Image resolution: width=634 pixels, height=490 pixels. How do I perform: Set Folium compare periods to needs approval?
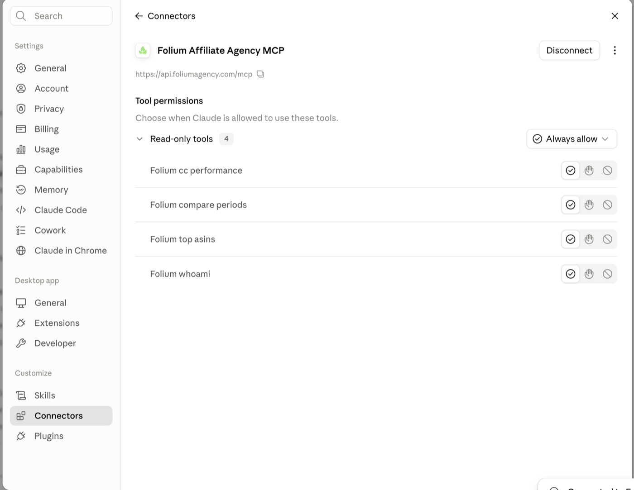589,205
